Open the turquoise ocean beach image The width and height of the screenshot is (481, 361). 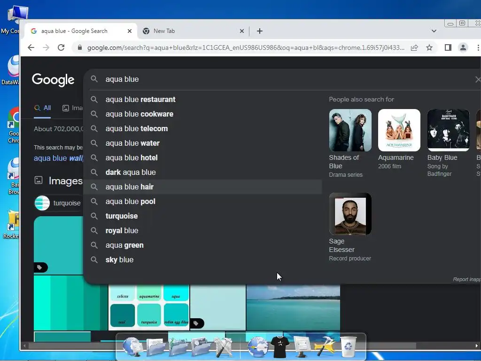click(x=293, y=307)
